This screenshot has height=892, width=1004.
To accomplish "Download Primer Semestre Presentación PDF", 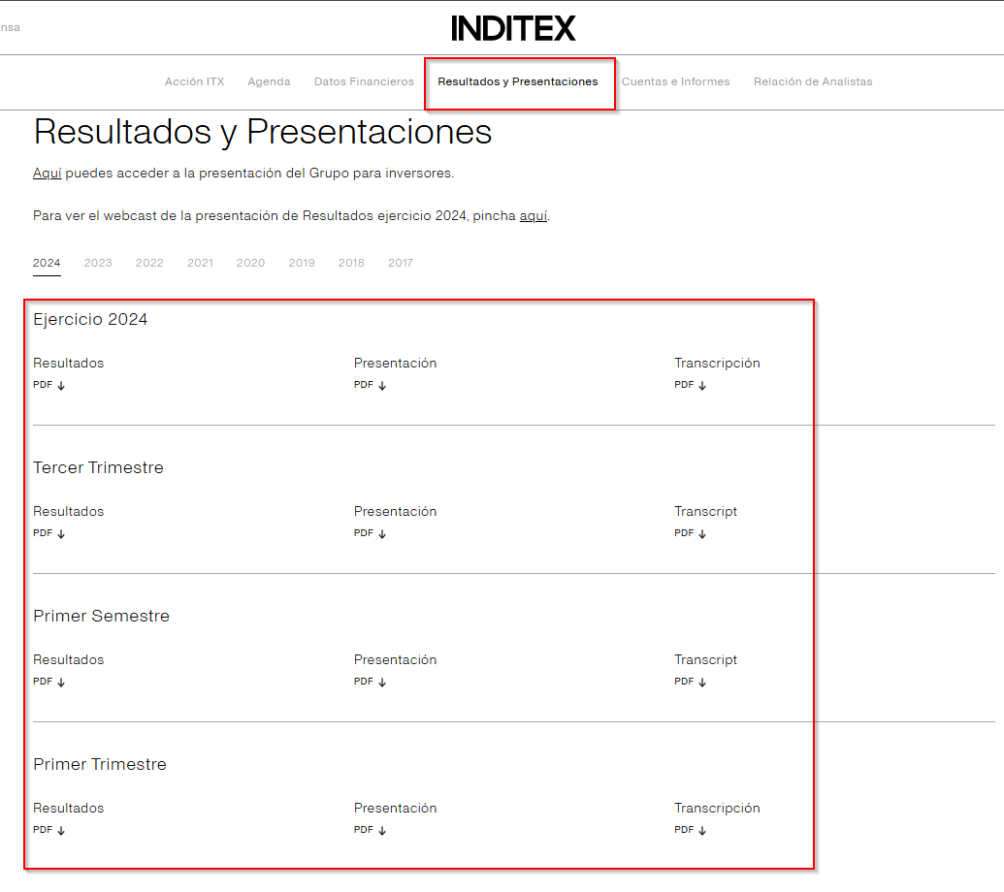I will (x=370, y=682).
